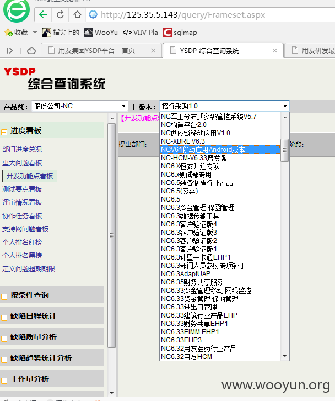This screenshot has height=401, width=335.
Task: Click sidebar scrollbar down arrow
Action: [x=112, y=393]
